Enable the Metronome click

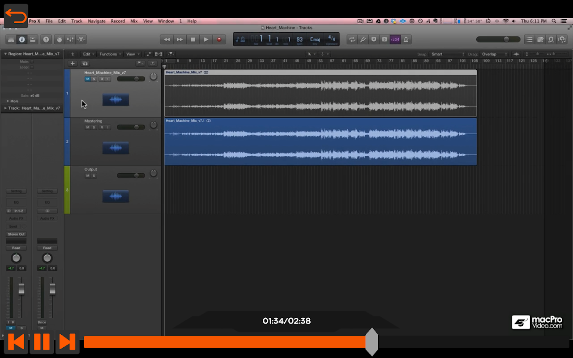click(x=406, y=39)
